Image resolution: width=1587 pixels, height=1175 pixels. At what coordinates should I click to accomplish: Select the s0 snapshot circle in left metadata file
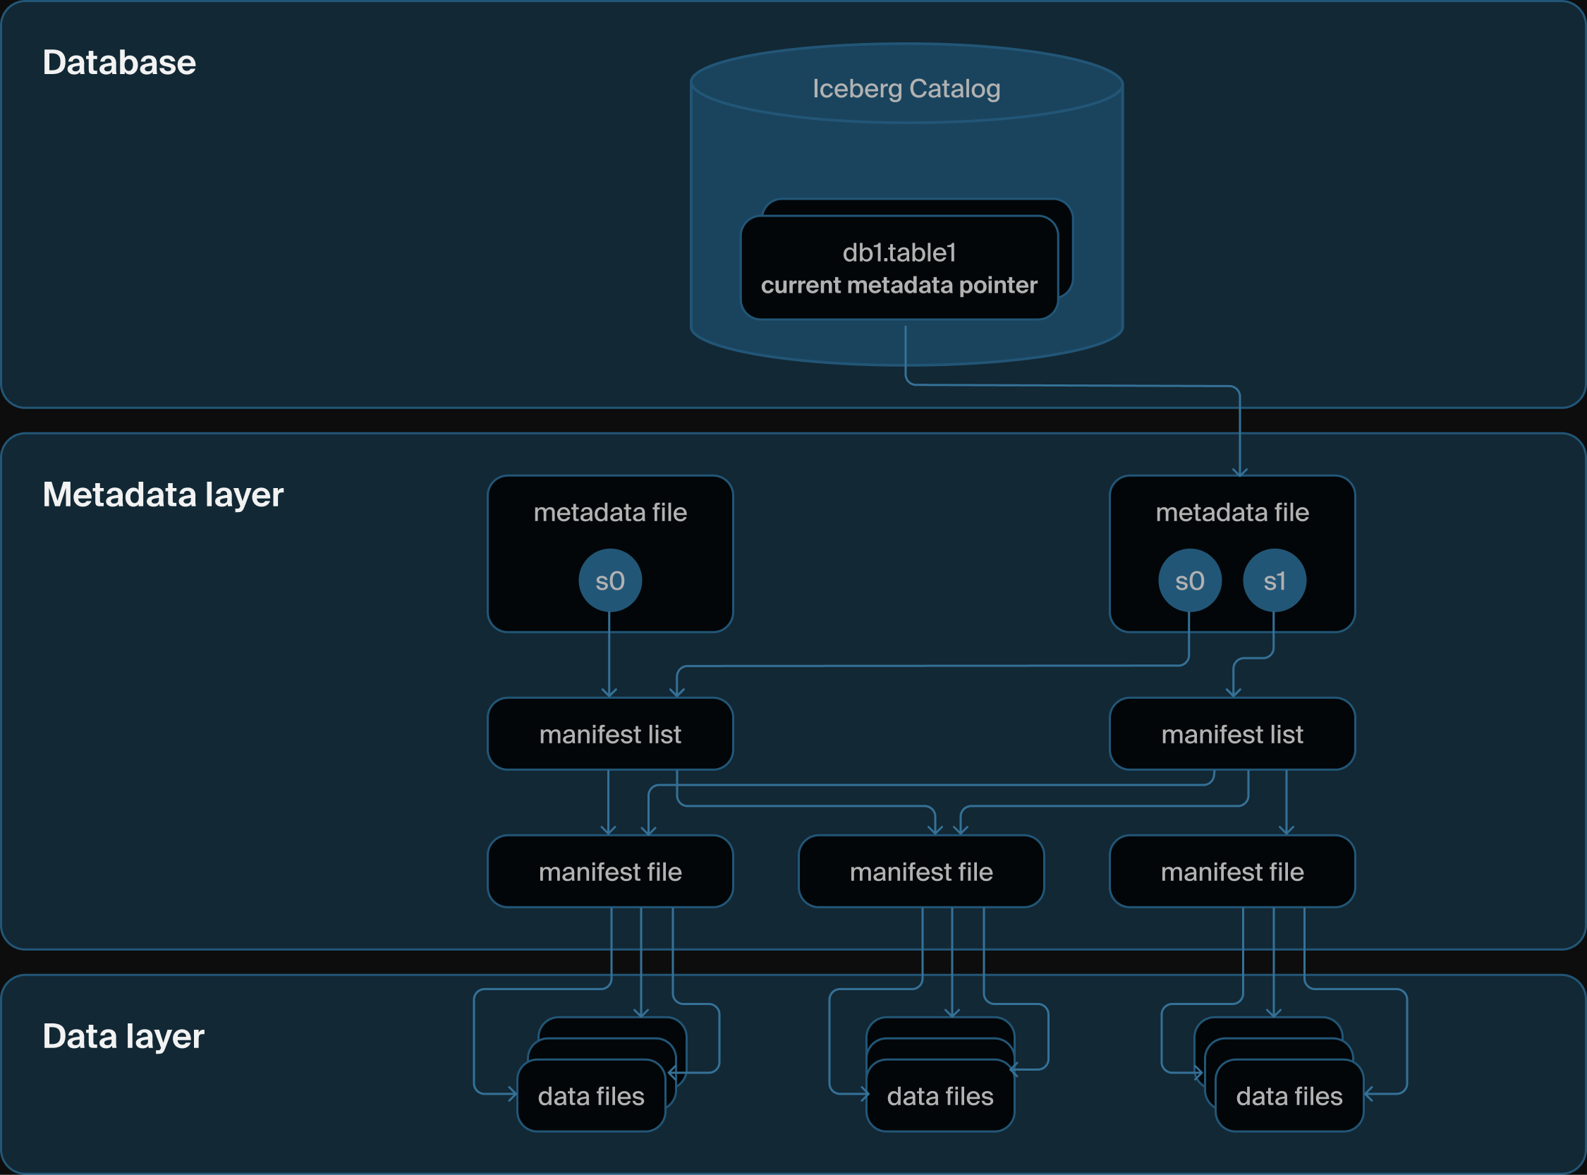point(610,580)
